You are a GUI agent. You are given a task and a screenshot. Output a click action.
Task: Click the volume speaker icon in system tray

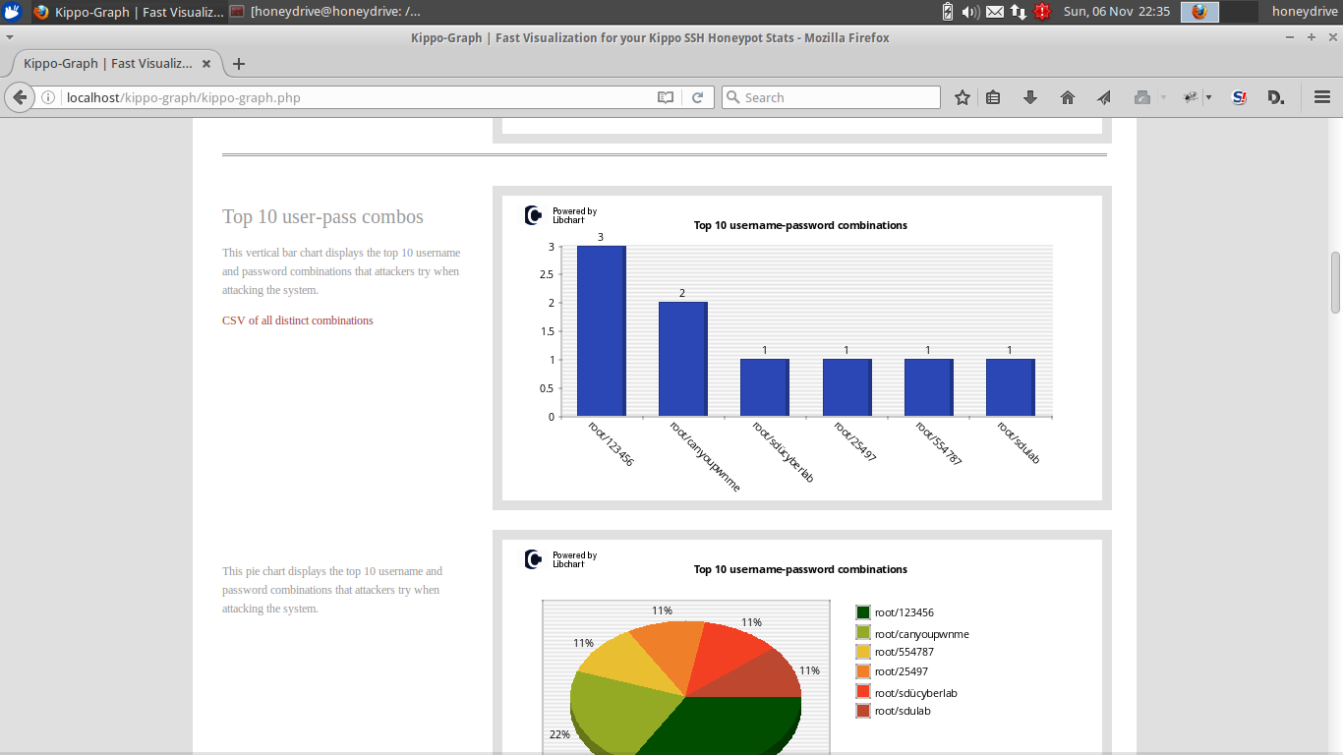tap(970, 12)
